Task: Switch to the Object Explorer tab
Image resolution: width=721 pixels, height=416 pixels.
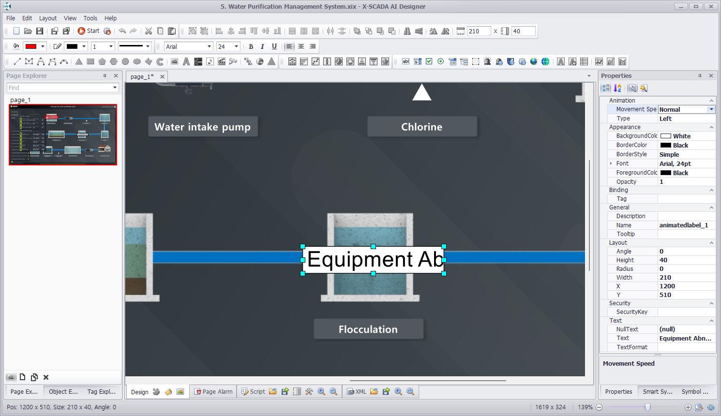Action: pos(63,391)
